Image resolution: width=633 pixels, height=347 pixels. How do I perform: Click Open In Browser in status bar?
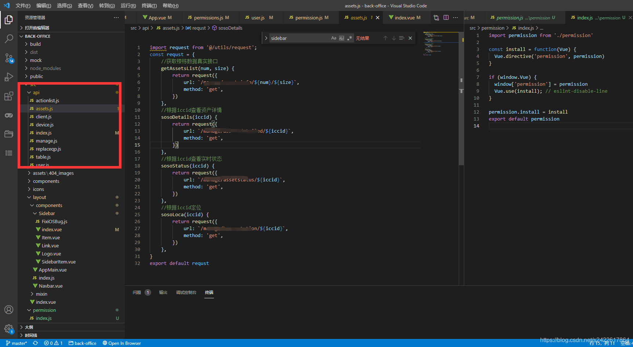coord(122,343)
